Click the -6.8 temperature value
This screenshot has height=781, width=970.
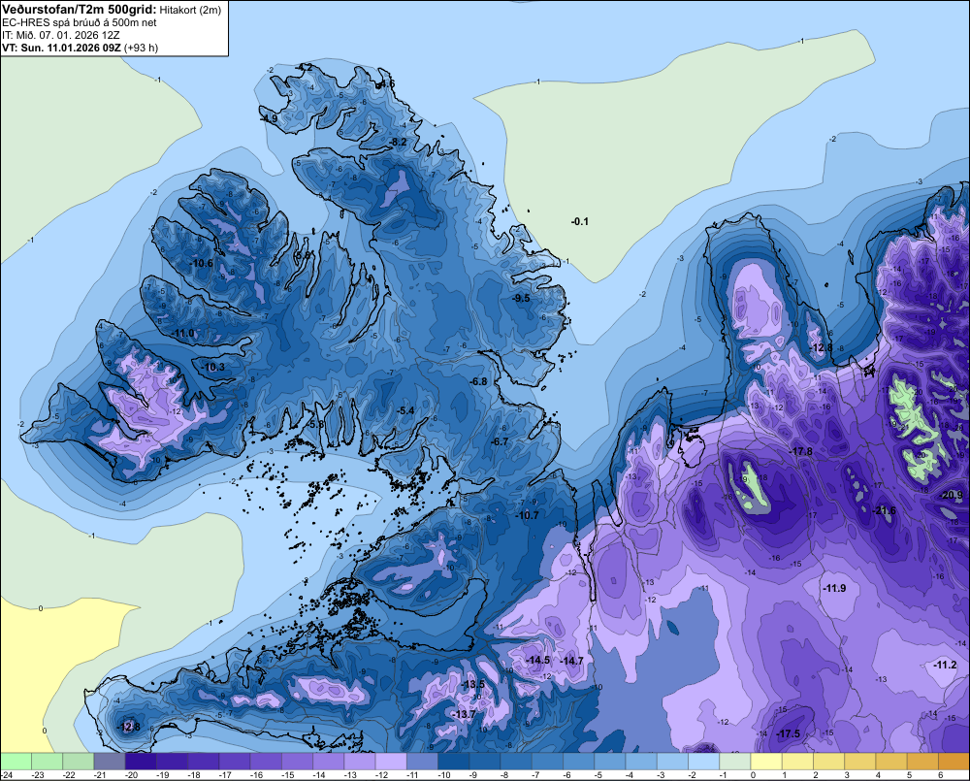[479, 382]
